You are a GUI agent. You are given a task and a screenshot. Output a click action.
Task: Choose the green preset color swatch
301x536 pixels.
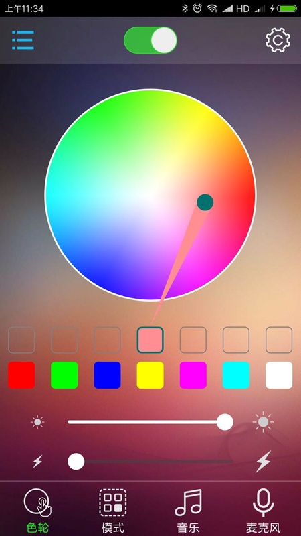pos(64,375)
